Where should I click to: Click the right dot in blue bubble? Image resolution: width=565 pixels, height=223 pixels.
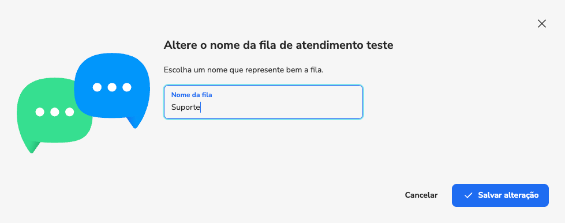(x=127, y=87)
